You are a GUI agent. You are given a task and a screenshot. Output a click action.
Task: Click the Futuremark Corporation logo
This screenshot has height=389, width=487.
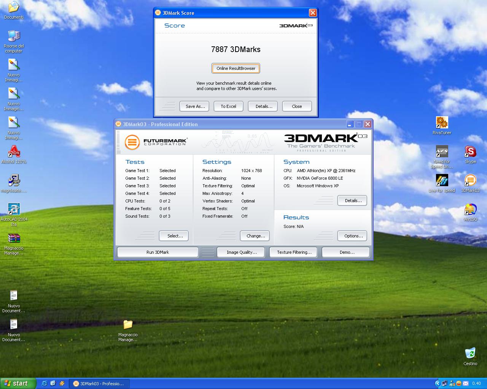(156, 142)
